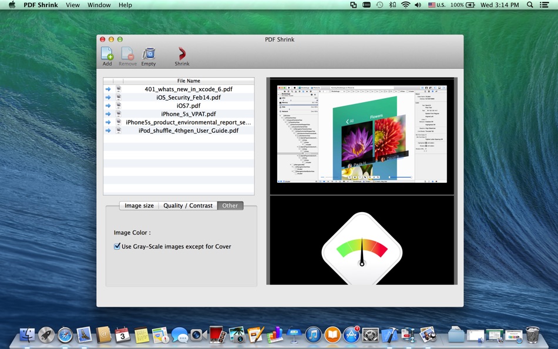Launch Xcode hammer icon in Dock

pyautogui.click(x=389, y=335)
